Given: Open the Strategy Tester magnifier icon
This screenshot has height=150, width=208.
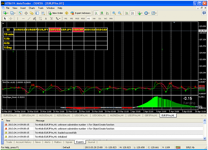Looking at the screenshot, I should click(x=43, y=13).
